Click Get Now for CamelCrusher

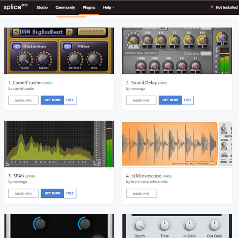tap(53, 100)
